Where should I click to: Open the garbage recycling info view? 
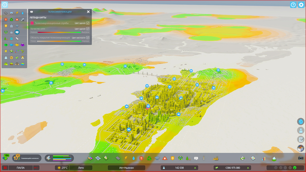click(11, 20)
